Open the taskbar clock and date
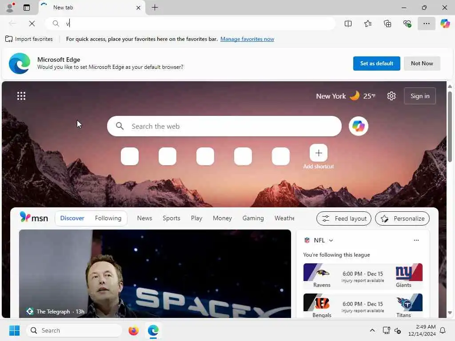This screenshot has width=455, height=341. (422, 330)
